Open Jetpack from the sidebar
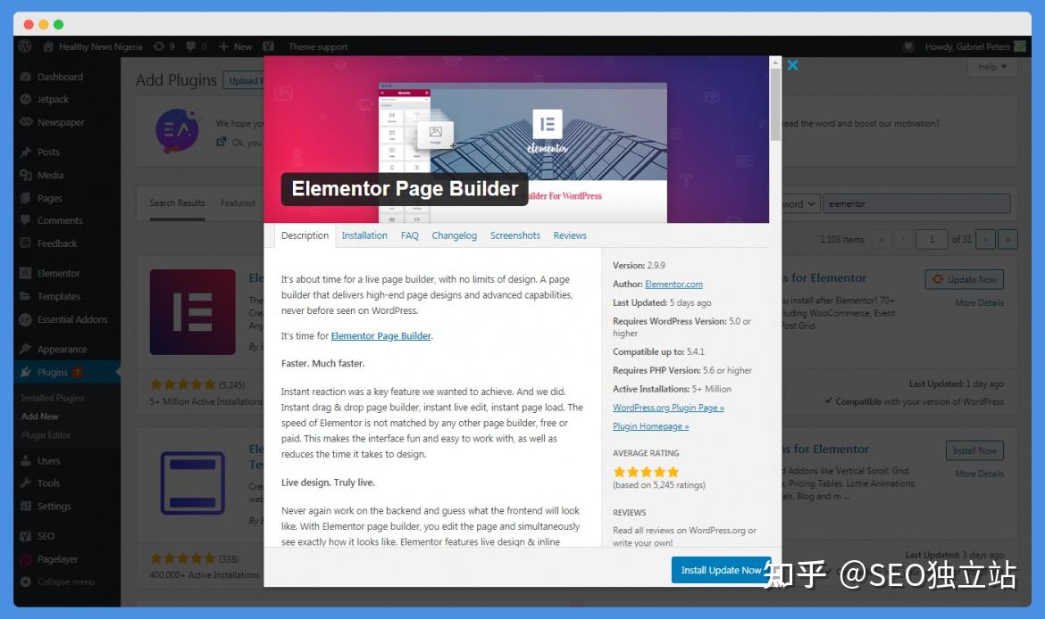 click(52, 99)
